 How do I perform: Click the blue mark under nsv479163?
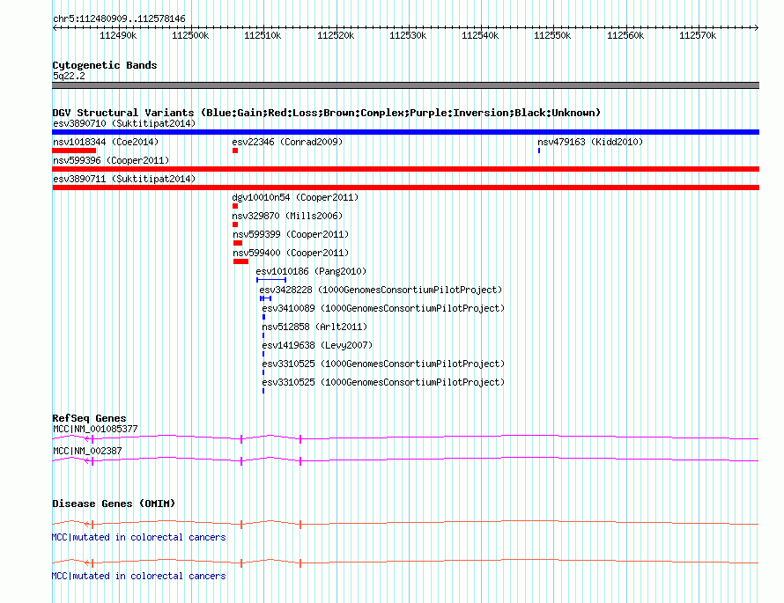539,151
